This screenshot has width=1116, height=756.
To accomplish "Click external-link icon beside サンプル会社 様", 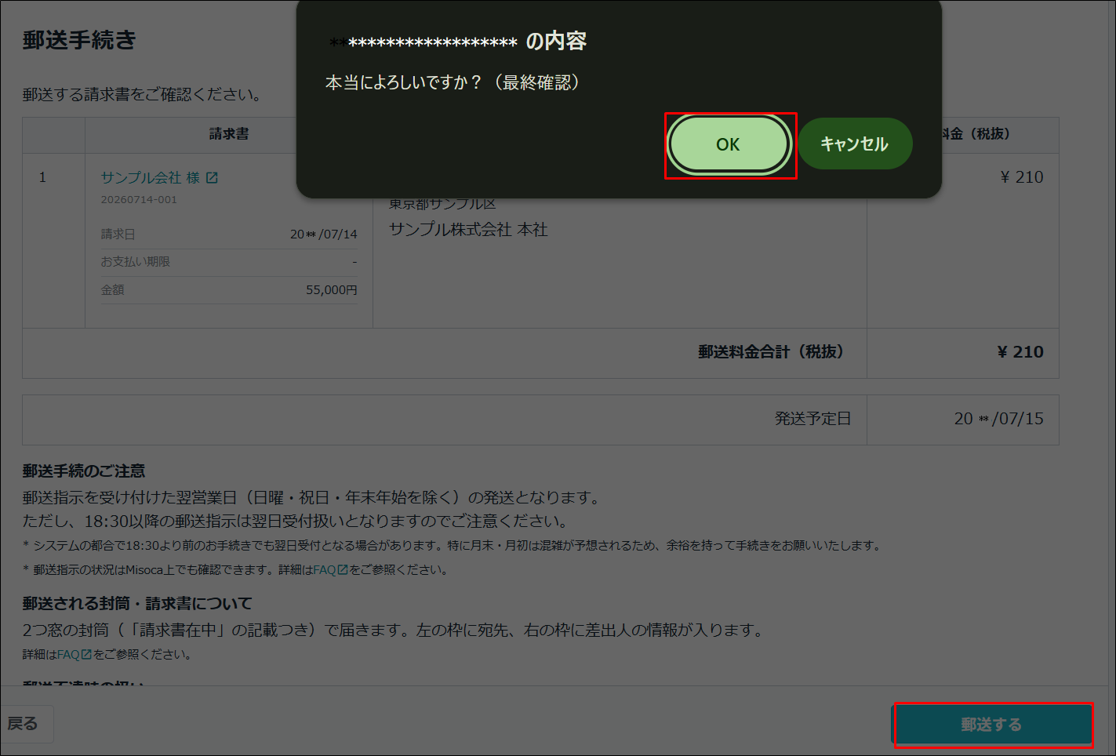I will click(x=212, y=178).
